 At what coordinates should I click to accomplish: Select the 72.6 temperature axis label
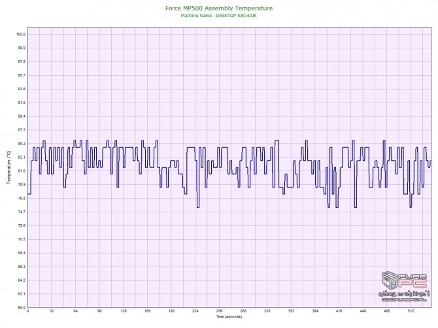(x=22, y=226)
